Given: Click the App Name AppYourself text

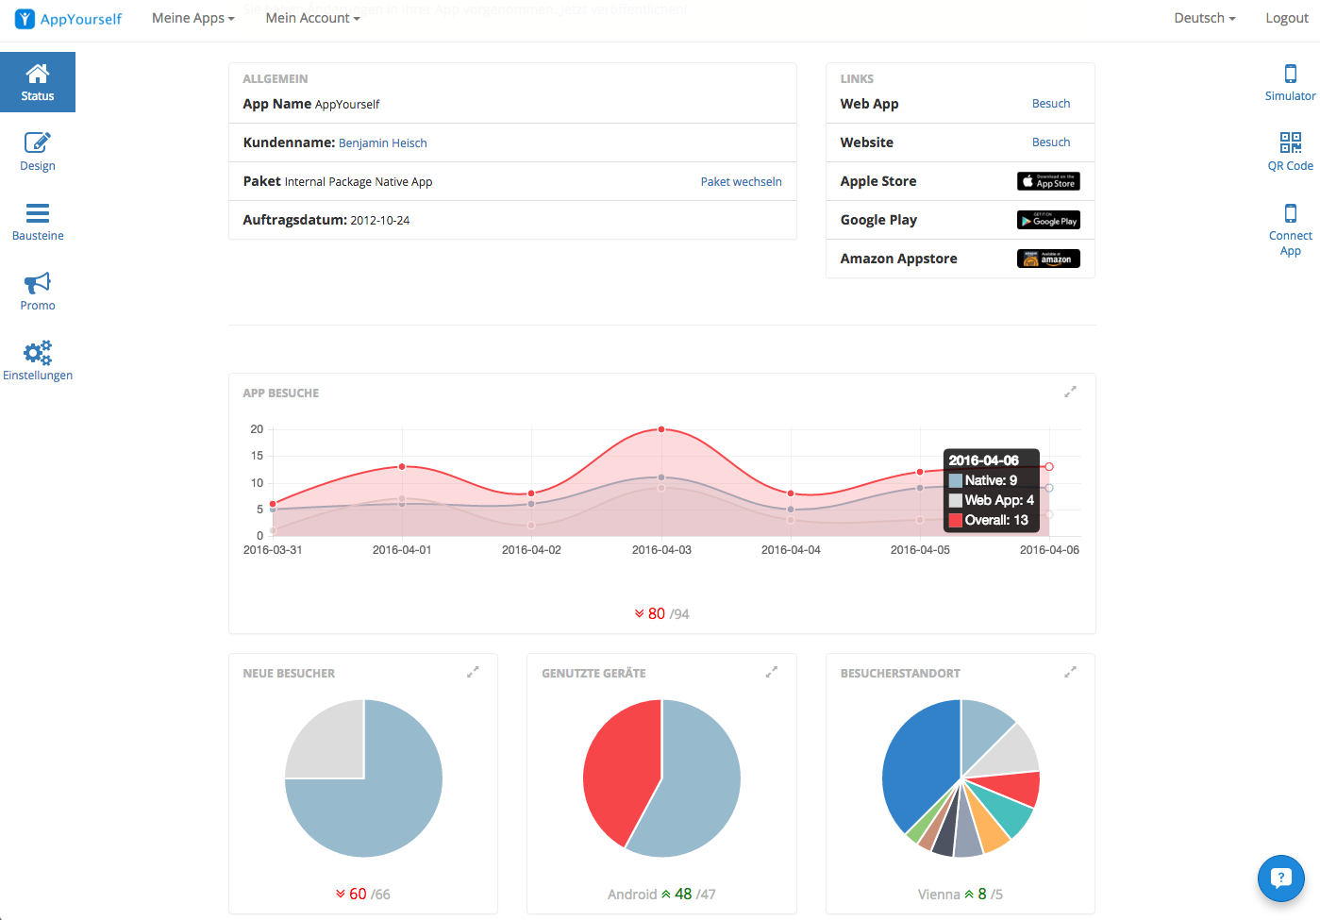Looking at the screenshot, I should click(311, 104).
